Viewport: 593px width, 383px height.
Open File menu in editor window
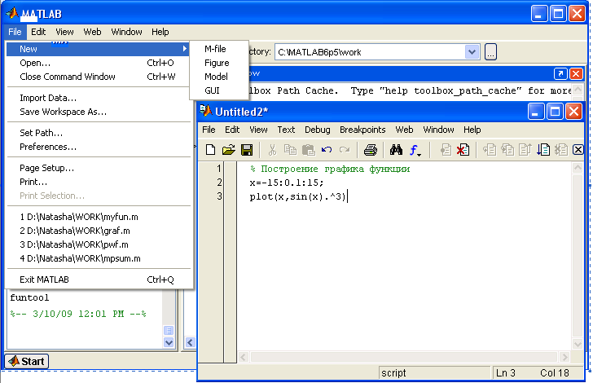(x=209, y=130)
